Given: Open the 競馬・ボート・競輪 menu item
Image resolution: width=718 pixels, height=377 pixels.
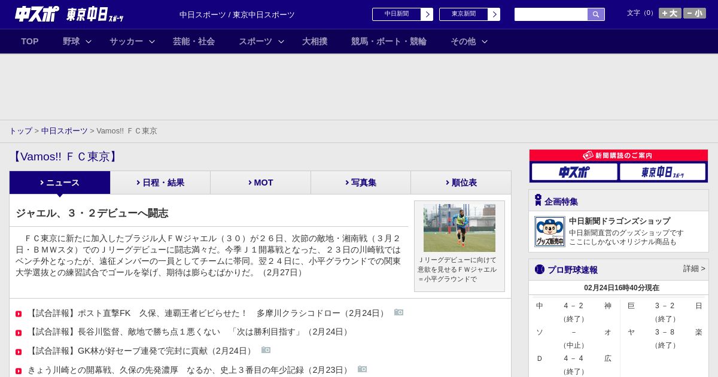Looking at the screenshot, I should click(x=389, y=41).
